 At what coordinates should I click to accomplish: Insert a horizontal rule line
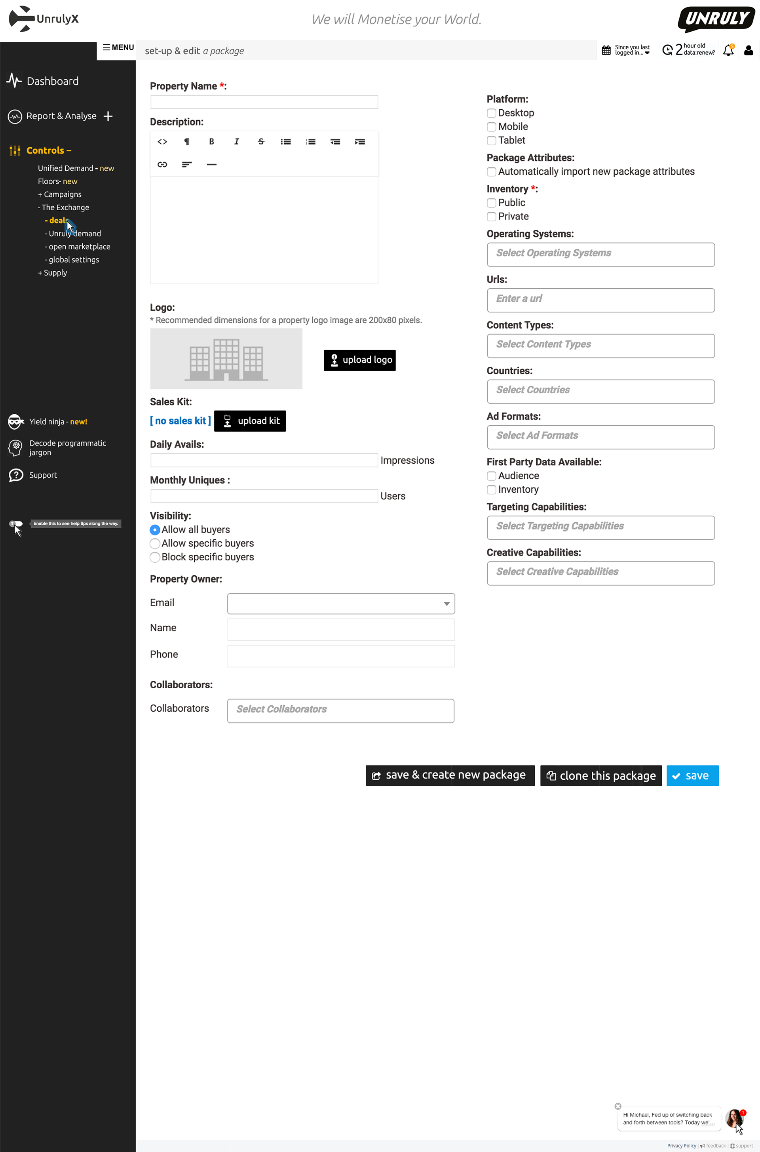[x=212, y=164]
